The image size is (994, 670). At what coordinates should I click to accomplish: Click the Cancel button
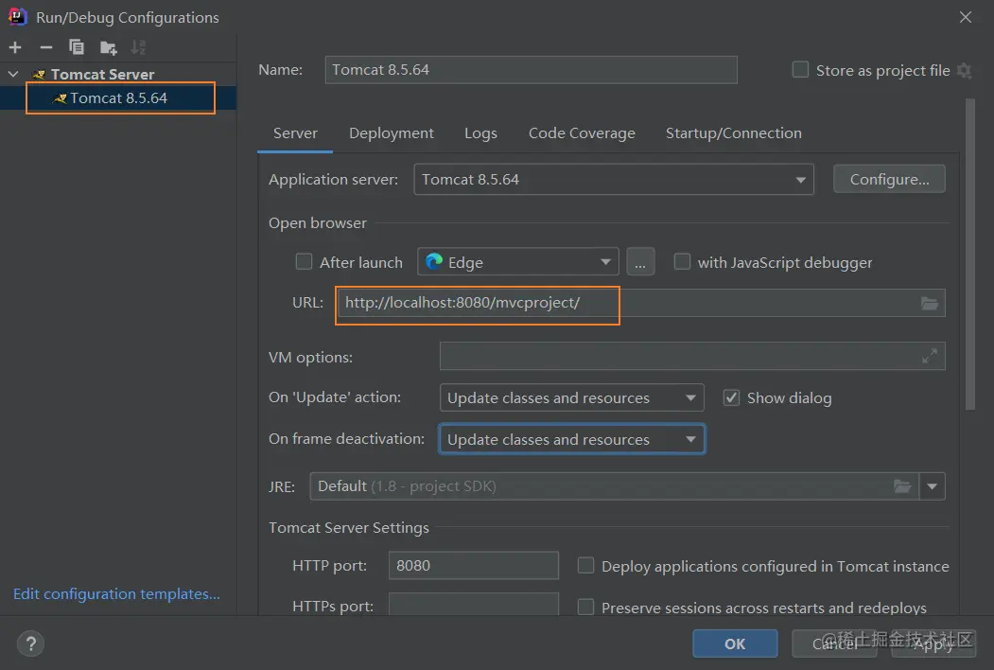point(834,644)
